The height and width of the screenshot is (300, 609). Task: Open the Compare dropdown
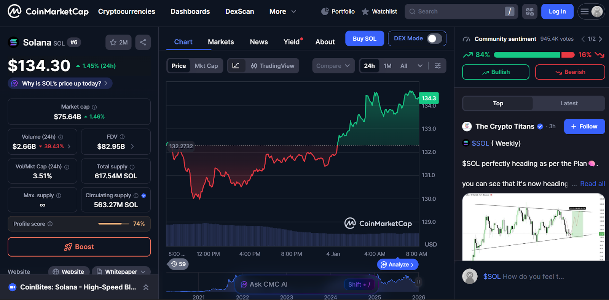pyautogui.click(x=333, y=66)
